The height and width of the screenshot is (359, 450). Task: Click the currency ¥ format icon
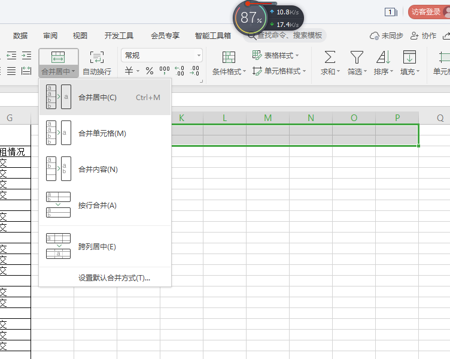pyautogui.click(x=129, y=70)
